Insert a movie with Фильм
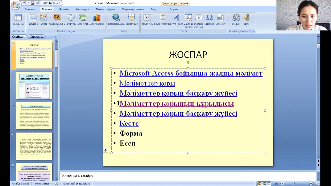331x186 pixels. pos(236,20)
